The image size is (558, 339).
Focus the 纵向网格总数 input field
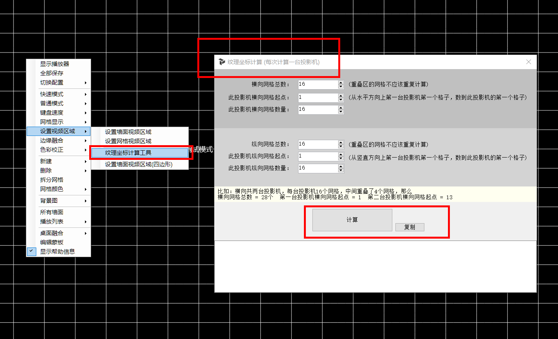[x=318, y=144]
